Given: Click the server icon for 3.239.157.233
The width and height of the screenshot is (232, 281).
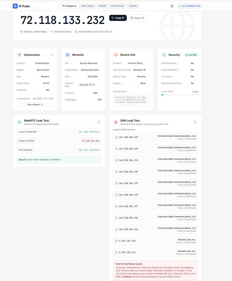Looking at the screenshot, I should click(116, 241).
